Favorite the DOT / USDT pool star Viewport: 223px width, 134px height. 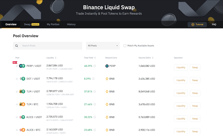coord(17,79)
